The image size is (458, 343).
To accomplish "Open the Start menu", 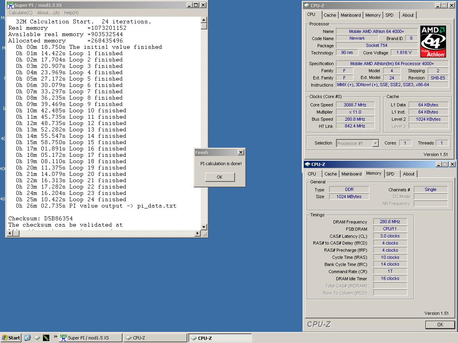I will [11, 338].
